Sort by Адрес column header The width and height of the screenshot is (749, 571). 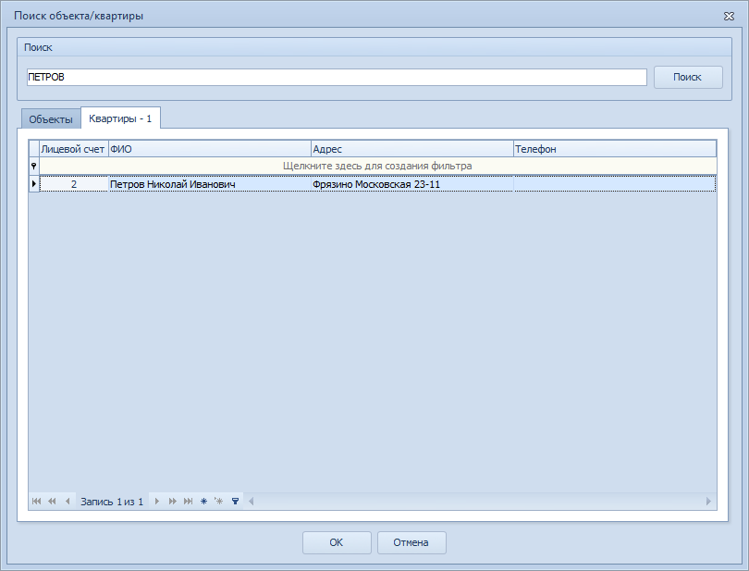[412, 149]
